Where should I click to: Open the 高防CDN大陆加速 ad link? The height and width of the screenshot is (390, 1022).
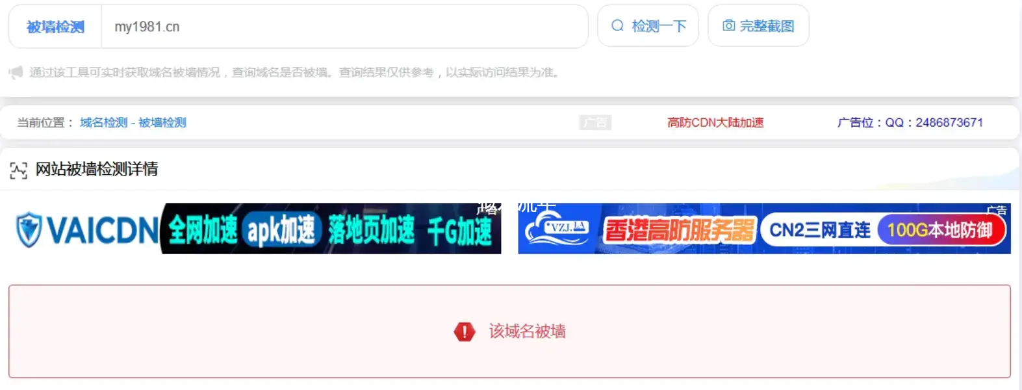(715, 122)
